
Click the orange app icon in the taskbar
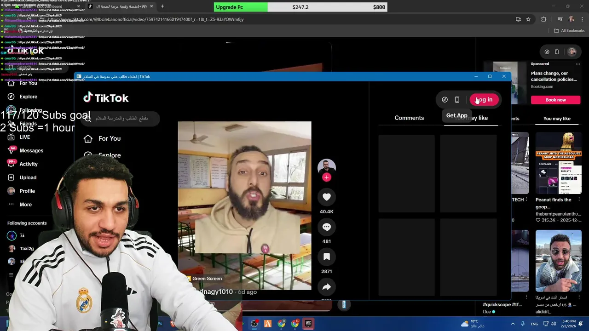click(267, 324)
